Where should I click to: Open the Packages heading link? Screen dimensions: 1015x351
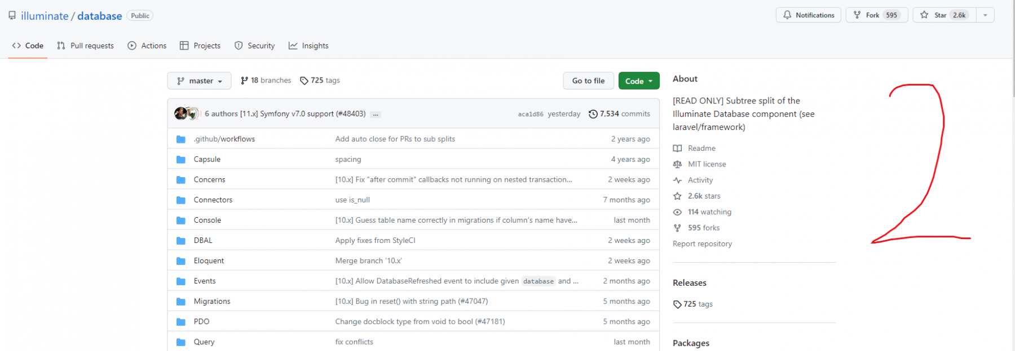(x=691, y=343)
